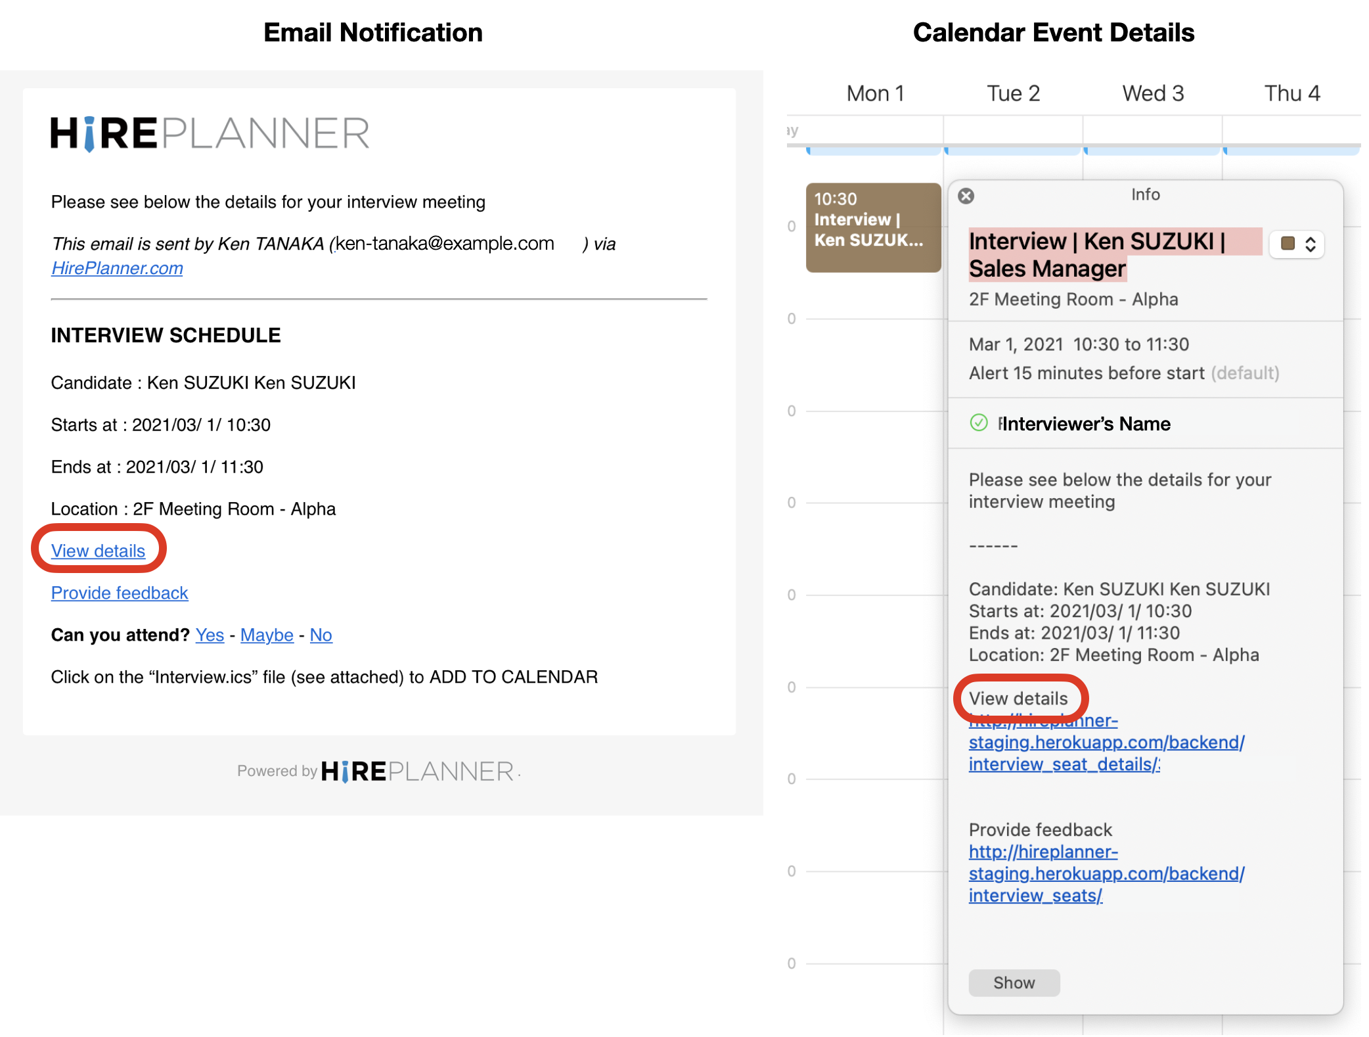Click the Powered by HirePlanner footer logo

tap(418, 771)
